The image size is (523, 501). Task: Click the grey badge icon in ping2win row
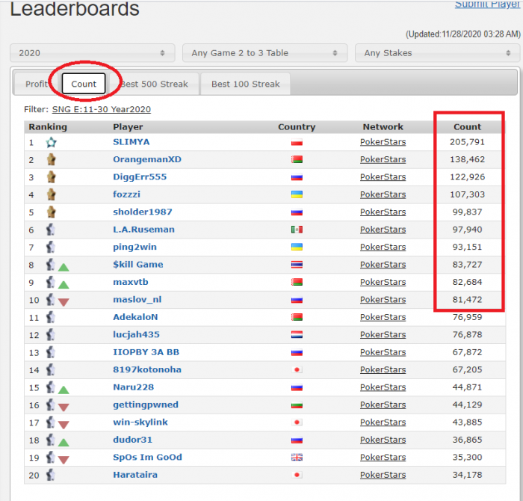[x=50, y=247]
